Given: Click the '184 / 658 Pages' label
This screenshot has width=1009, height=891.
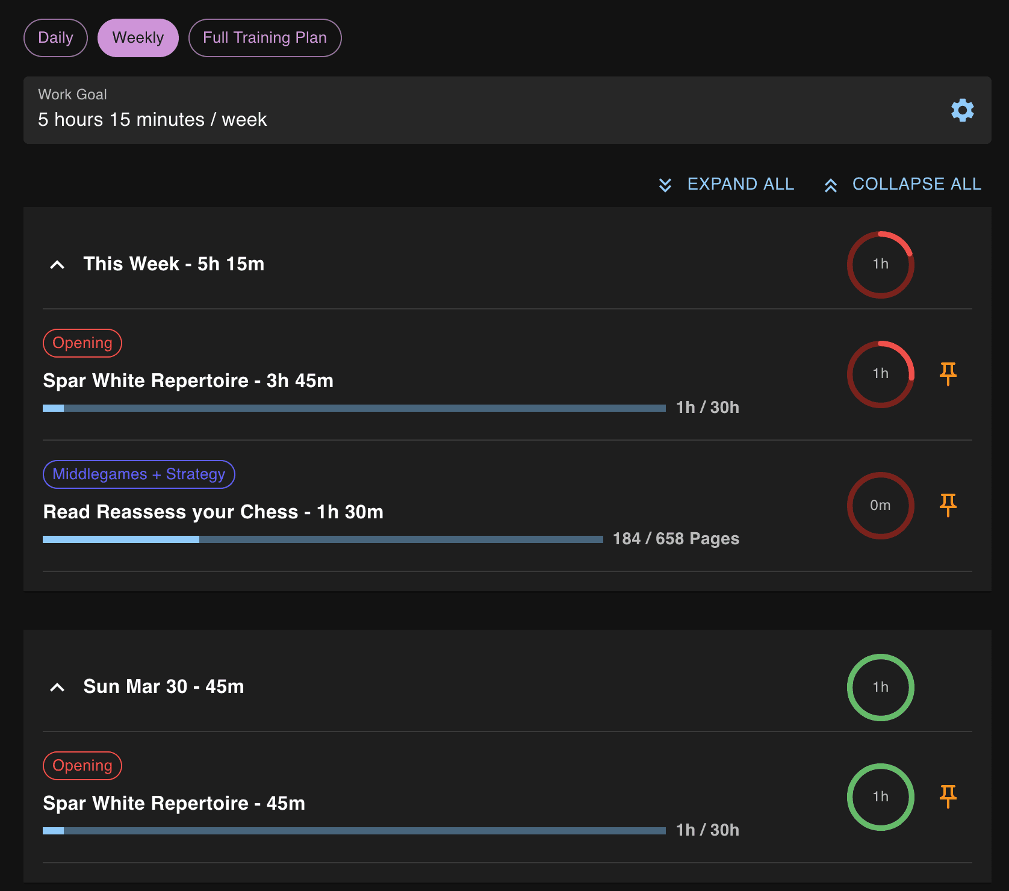Looking at the screenshot, I should tap(676, 539).
